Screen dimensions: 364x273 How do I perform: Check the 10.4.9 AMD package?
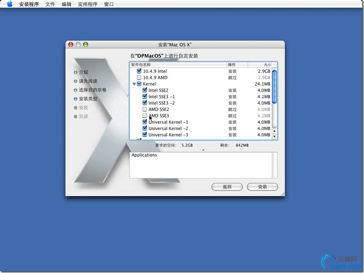pyautogui.click(x=139, y=77)
